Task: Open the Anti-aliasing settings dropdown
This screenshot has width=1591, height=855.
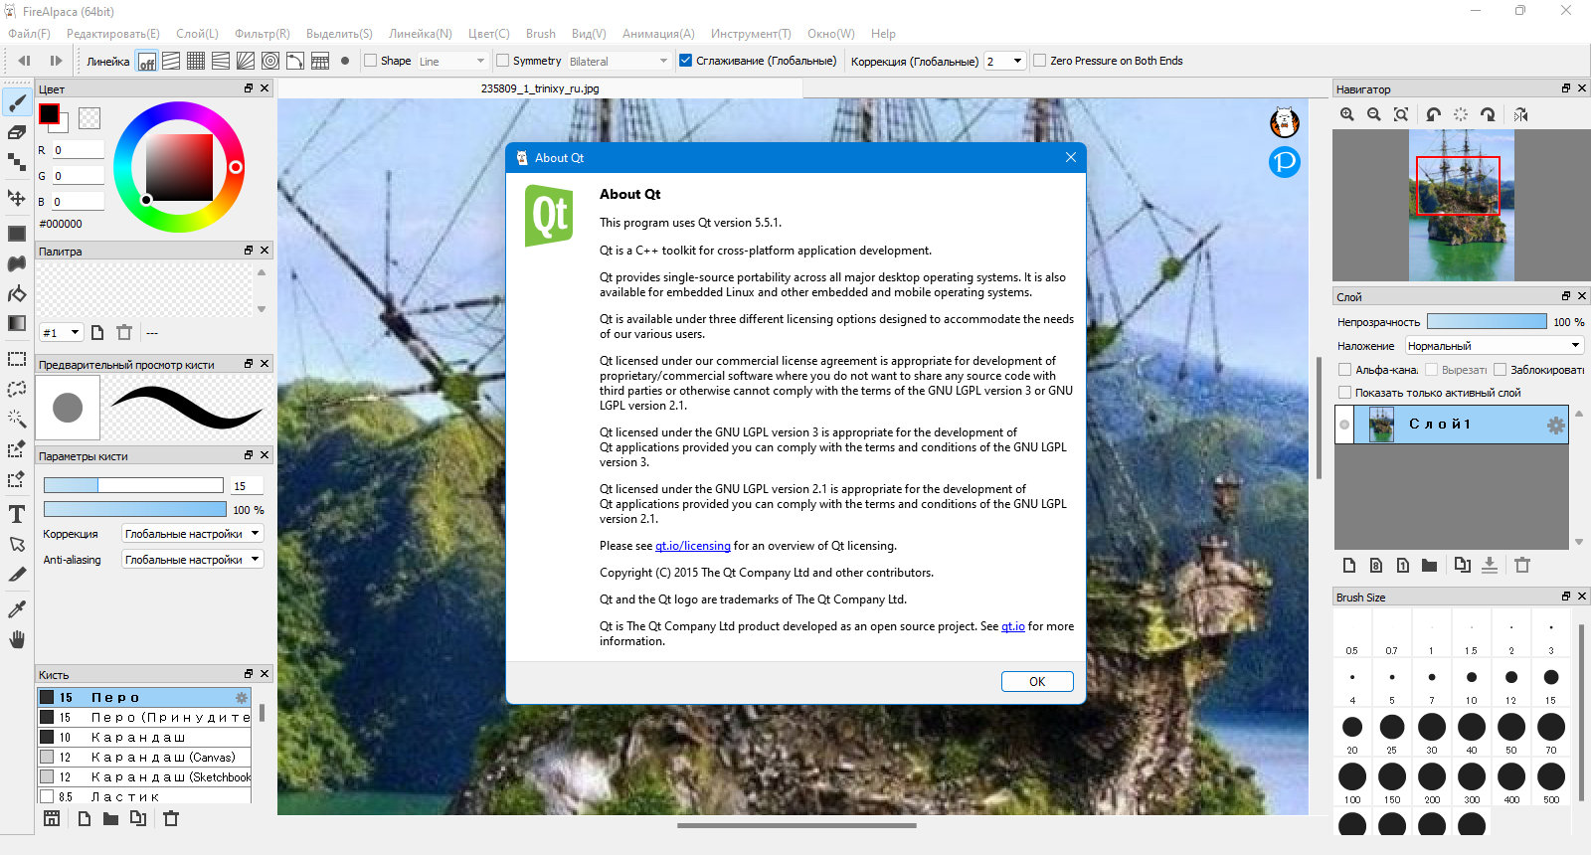Action: (193, 560)
